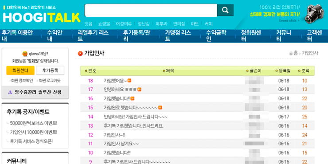Screen dimensions: 328x164
Task: Click the magnifier search button
Action: coord(225,10)
